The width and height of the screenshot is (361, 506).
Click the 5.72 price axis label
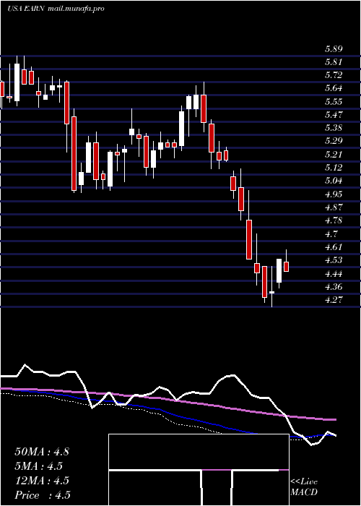(x=334, y=75)
